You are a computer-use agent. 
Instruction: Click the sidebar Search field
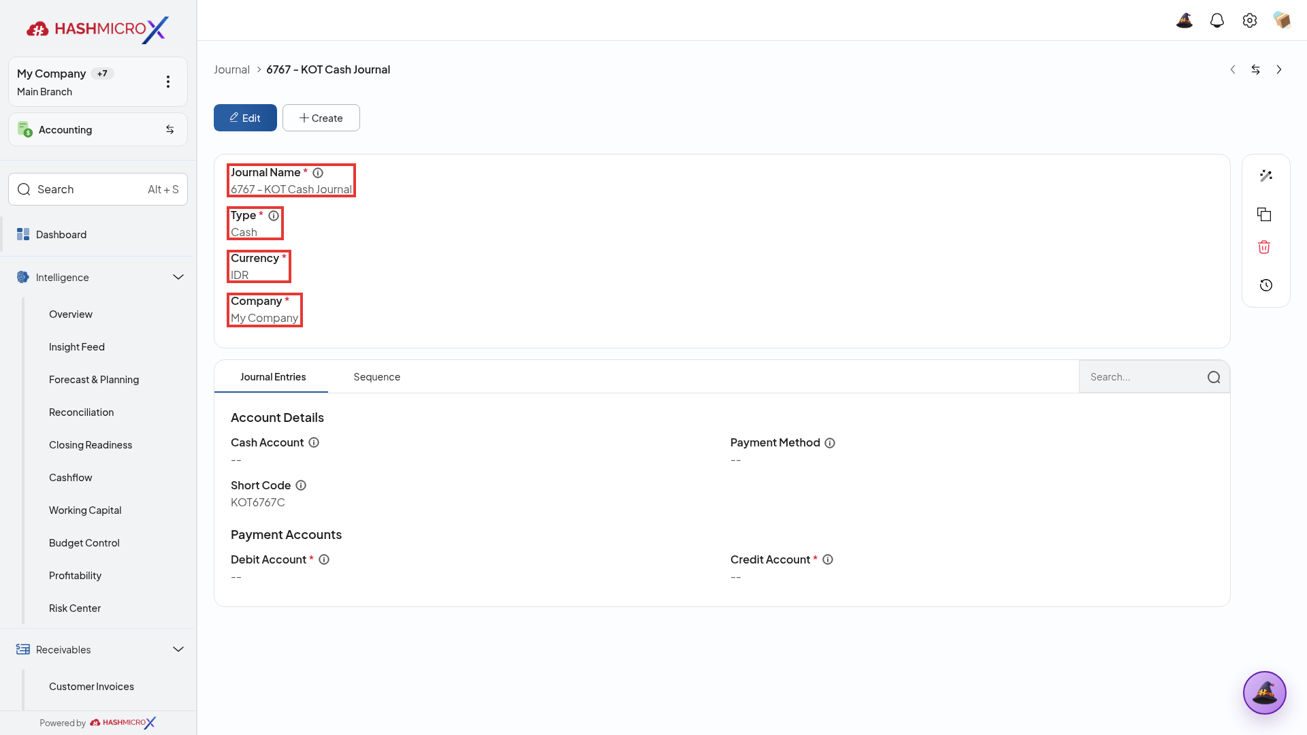98,189
